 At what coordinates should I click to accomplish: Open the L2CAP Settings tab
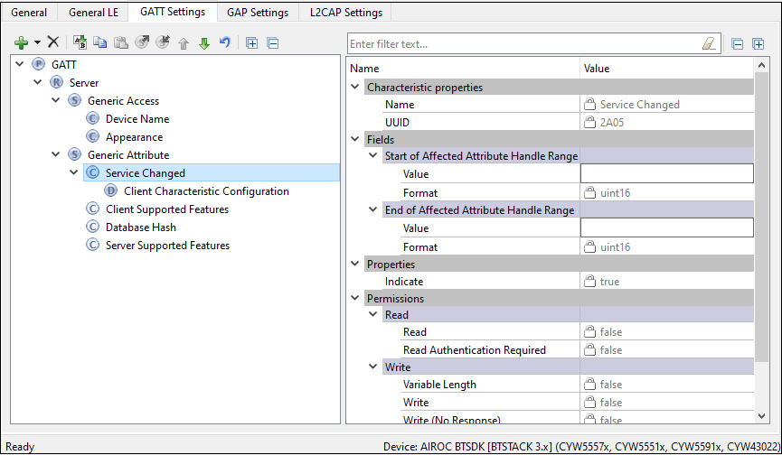(345, 13)
